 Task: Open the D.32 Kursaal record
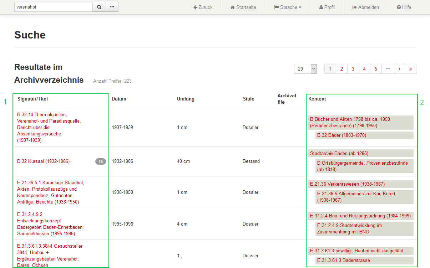tap(43, 161)
